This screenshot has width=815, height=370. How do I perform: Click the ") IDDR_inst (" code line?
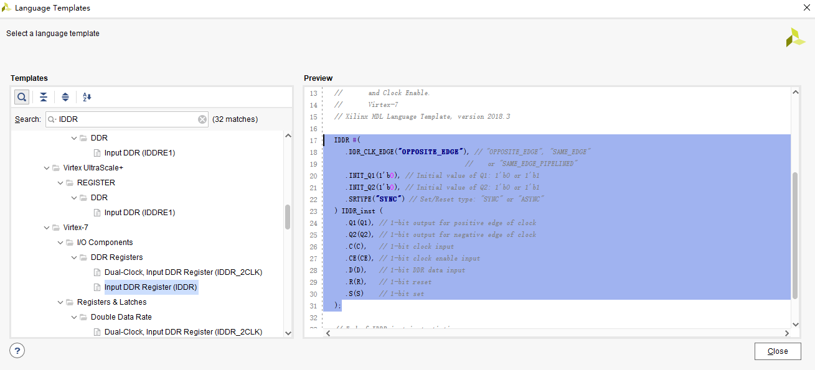point(359,211)
